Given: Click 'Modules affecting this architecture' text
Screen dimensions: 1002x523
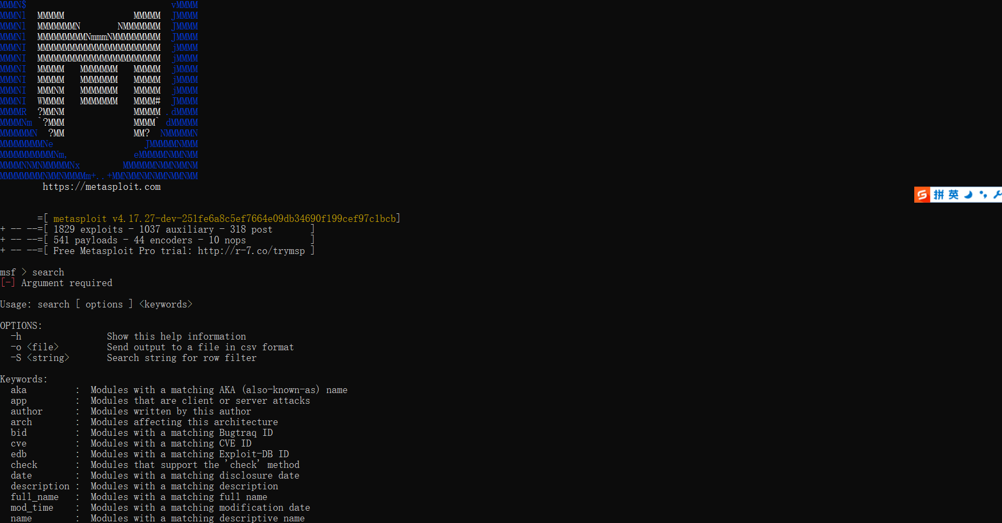Looking at the screenshot, I should (185, 422).
